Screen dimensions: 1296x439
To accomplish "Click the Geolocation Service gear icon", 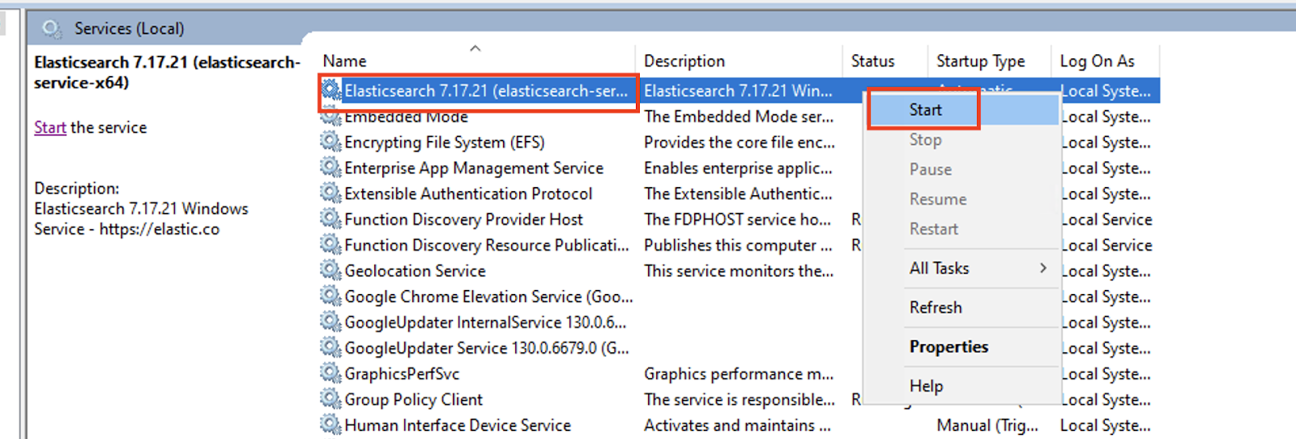I will click(330, 271).
